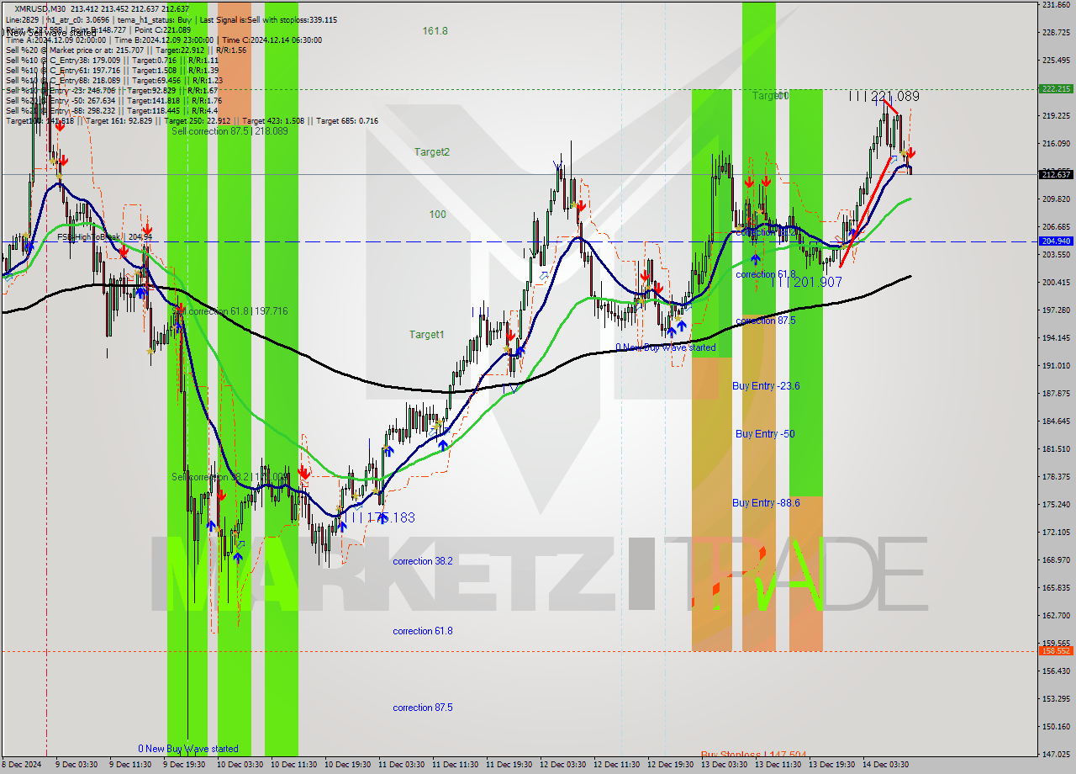Click the 187.875 price axis label
Viewport: 1076px width, 774px height.
pos(1056,393)
